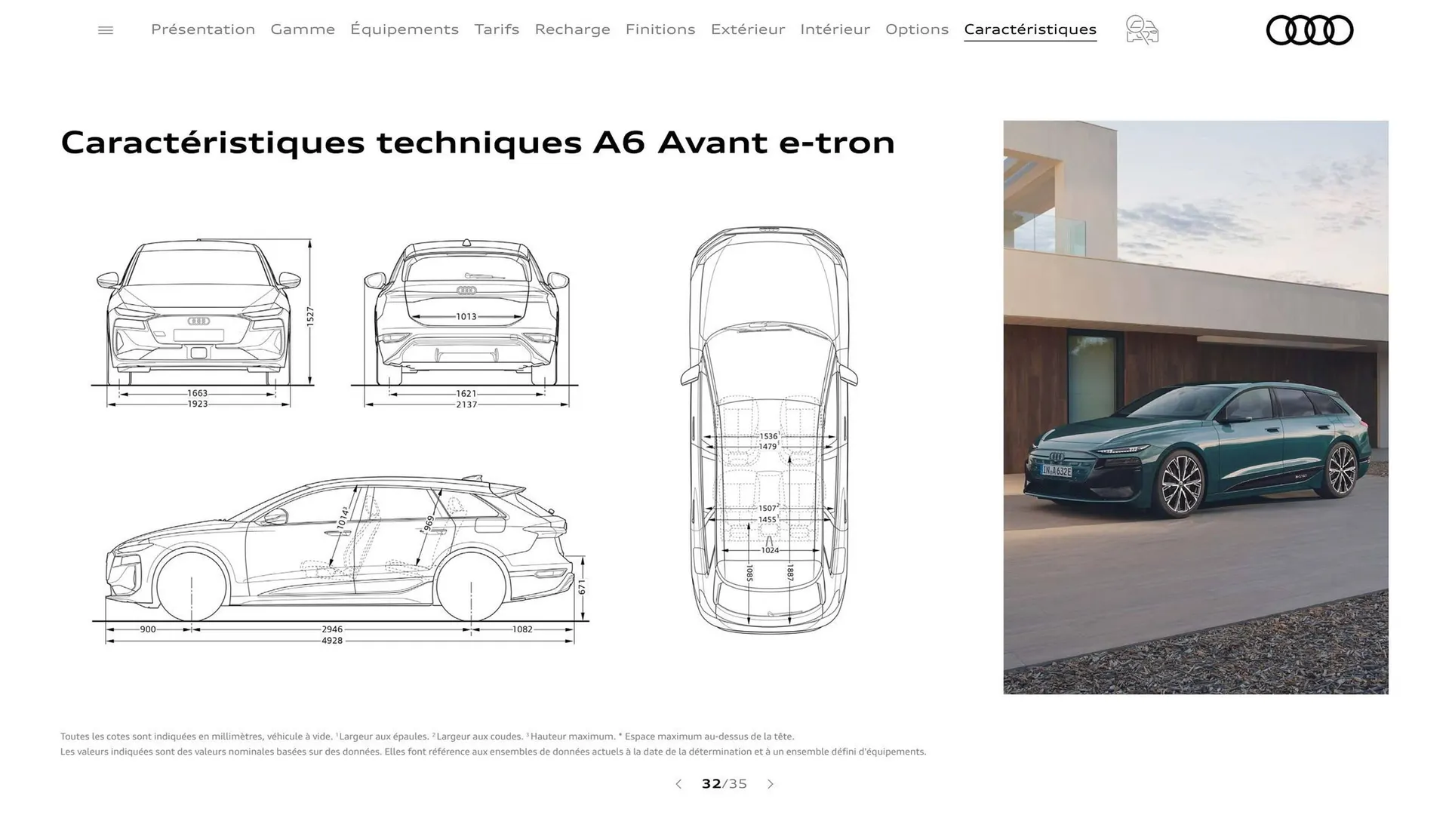Image resolution: width=1449 pixels, height=815 pixels.
Task: Click the underlined Caractéristiques tab
Action: pos(1030,29)
